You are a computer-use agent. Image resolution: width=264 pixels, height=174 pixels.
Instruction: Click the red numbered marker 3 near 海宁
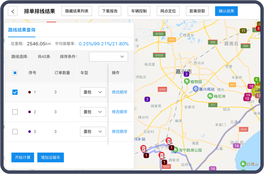(169, 141)
